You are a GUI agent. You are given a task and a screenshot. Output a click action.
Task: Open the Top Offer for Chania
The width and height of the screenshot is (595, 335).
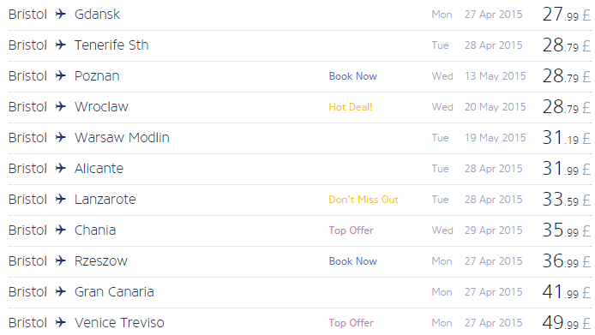(x=351, y=230)
